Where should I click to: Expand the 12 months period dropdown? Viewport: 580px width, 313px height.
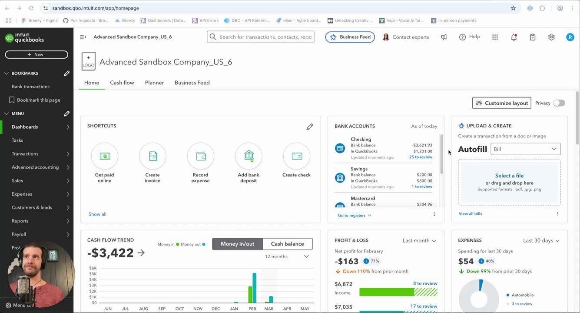click(x=287, y=256)
